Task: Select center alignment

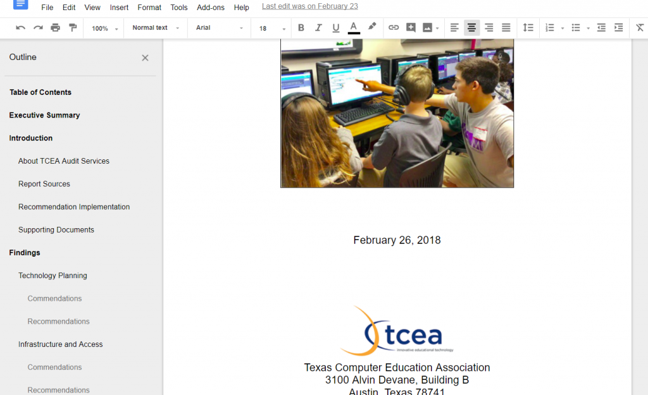Action: click(x=471, y=28)
